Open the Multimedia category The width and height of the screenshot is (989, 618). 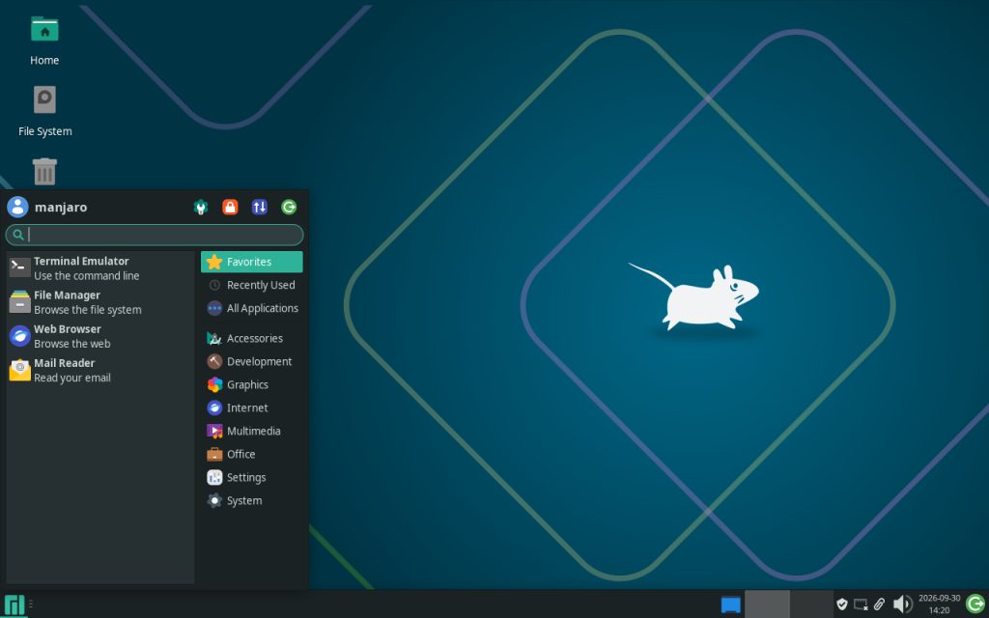point(252,432)
